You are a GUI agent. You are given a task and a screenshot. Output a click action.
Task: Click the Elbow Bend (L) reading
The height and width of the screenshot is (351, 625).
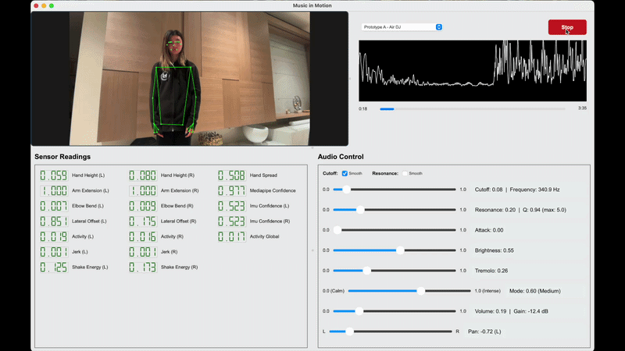[x=54, y=206]
